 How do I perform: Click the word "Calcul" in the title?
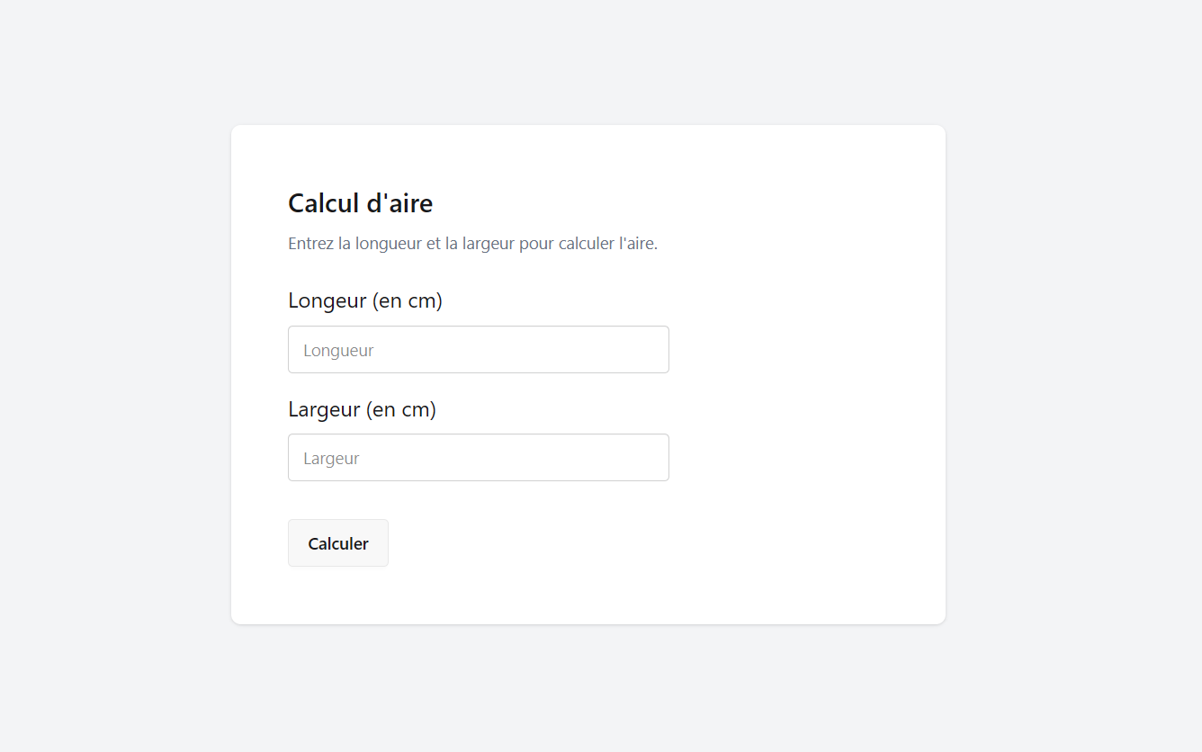321,203
